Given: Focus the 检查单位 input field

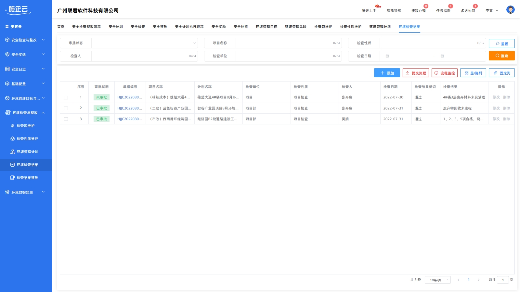Looking at the screenshot, I should tap(289, 56).
